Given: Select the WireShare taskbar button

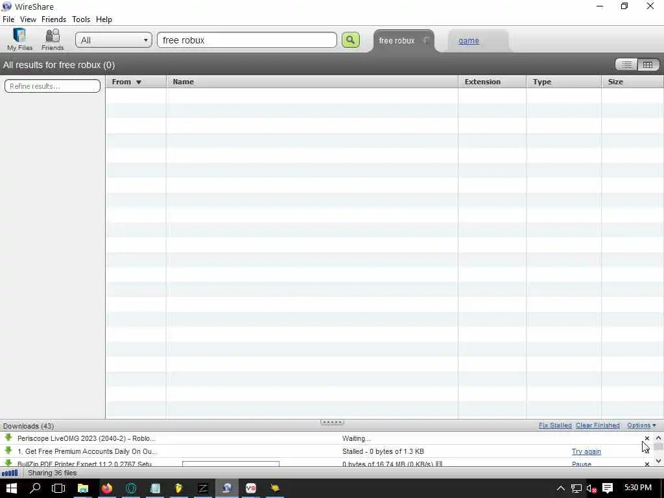Looking at the screenshot, I should point(227,488).
